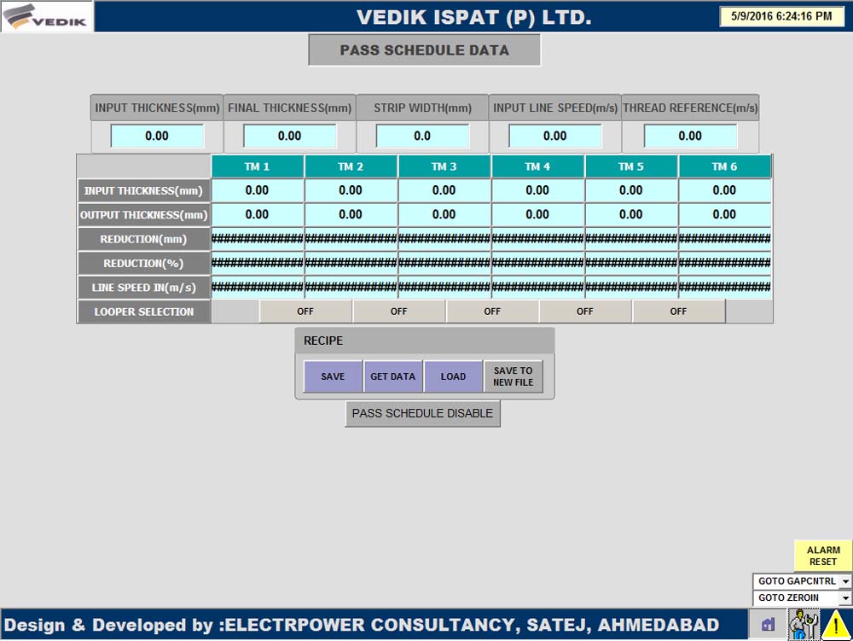
Task: Select TM 6 input thickness cell
Action: 724,190
